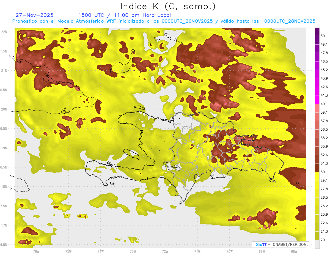Click color scale value "29.1"
Screen dimensions: 330x255
324,180
